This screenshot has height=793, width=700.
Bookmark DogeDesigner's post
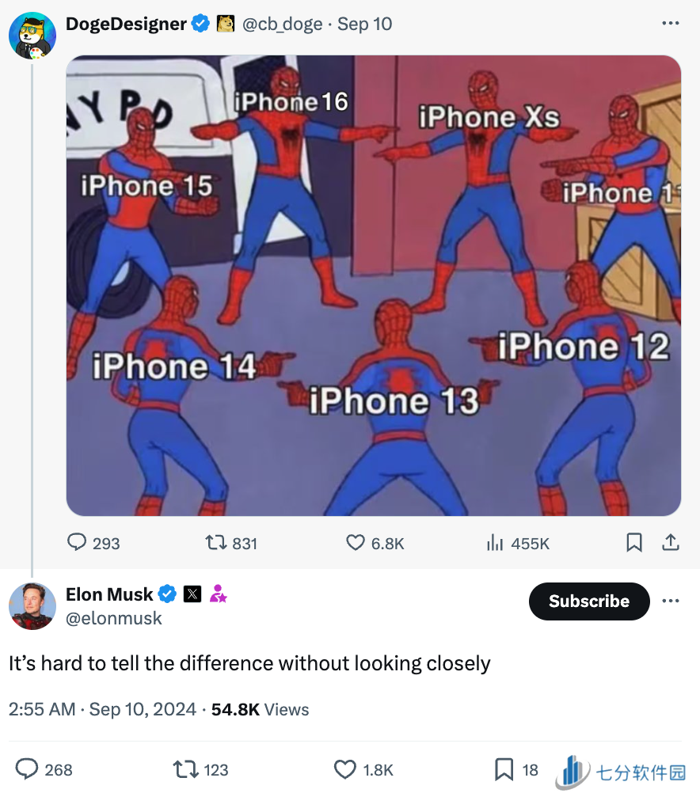[634, 542]
